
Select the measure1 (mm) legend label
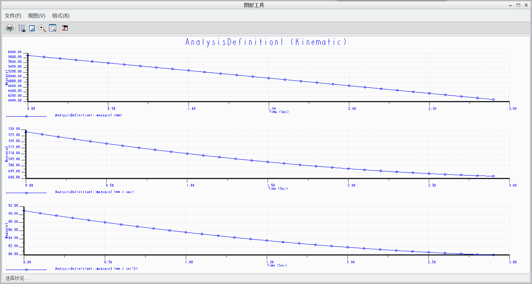click(89, 115)
